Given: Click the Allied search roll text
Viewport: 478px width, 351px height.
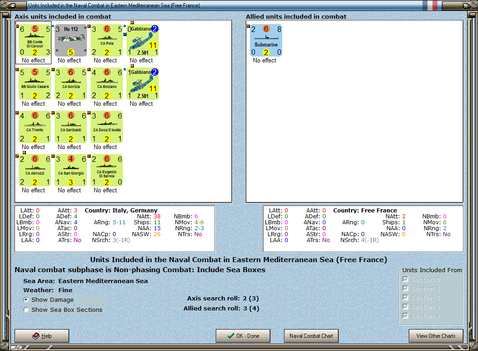Looking at the screenshot, I should click(x=221, y=308).
